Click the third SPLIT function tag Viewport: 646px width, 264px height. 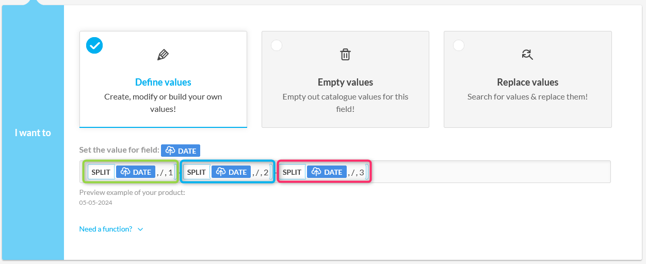click(292, 172)
